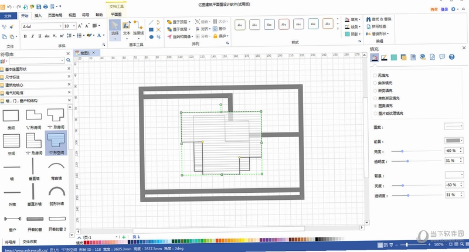Viewport: 469px width, 252px height.
Task: Switch to the 视图 ribbon tab
Action: (x=72, y=15)
